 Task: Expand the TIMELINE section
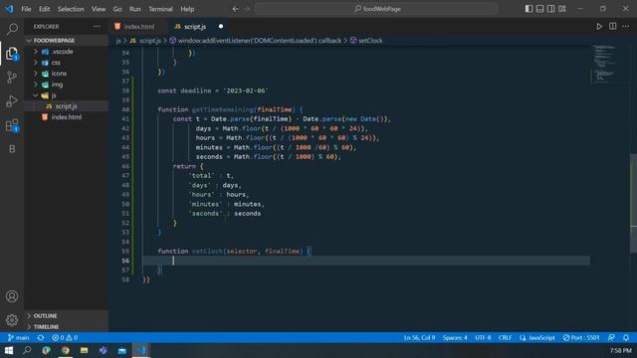pos(66,327)
